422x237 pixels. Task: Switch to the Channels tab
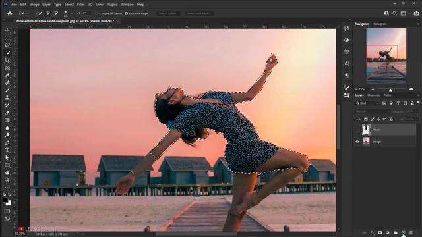coord(374,95)
